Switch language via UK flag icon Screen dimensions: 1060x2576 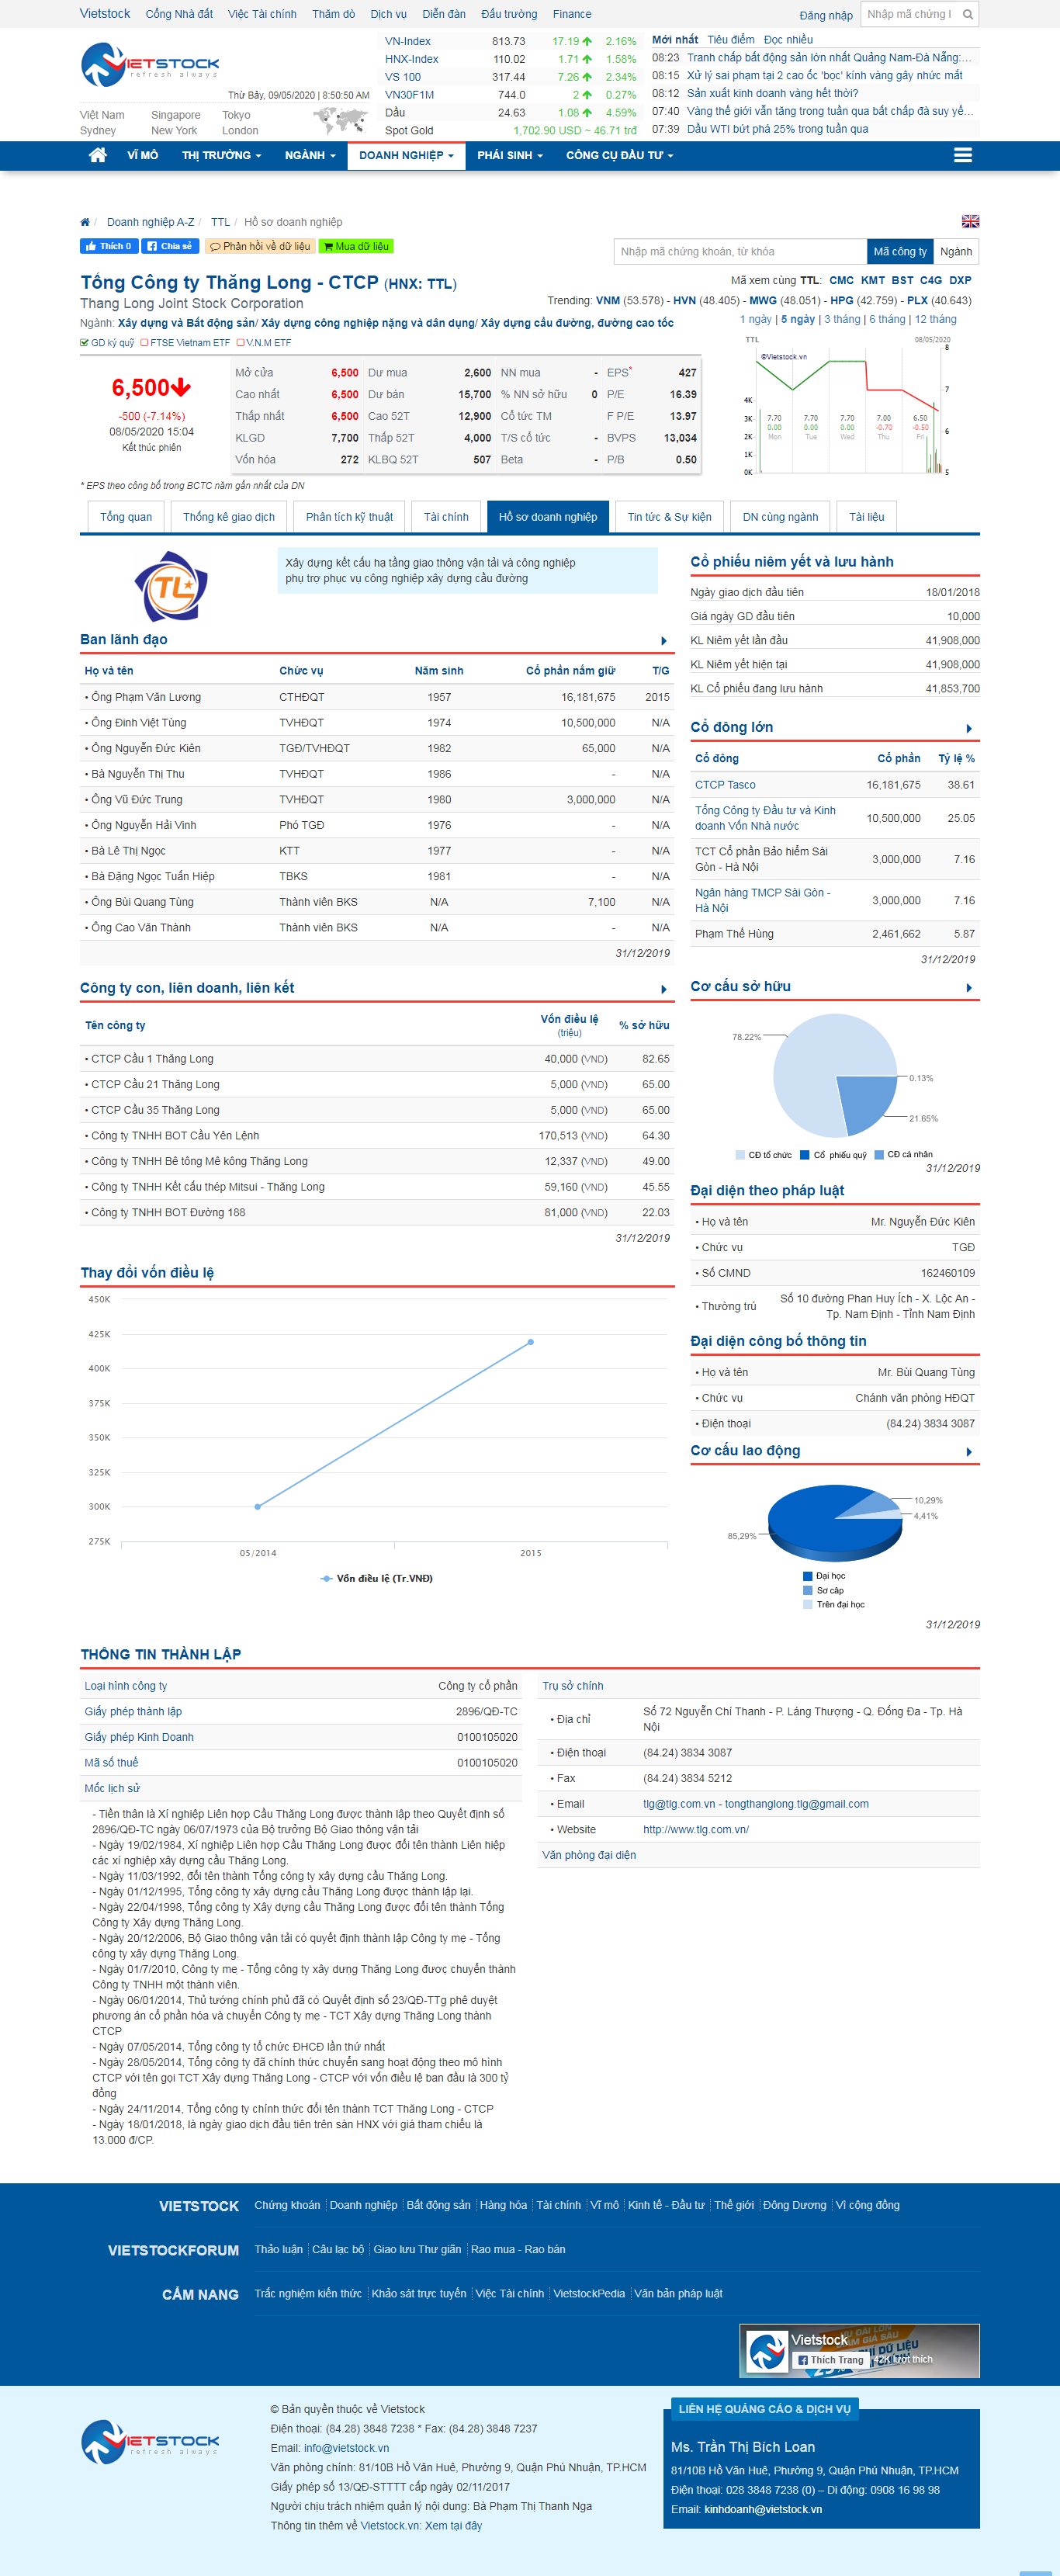[970, 222]
